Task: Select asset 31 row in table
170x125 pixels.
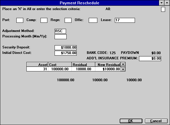Action: [74, 69]
